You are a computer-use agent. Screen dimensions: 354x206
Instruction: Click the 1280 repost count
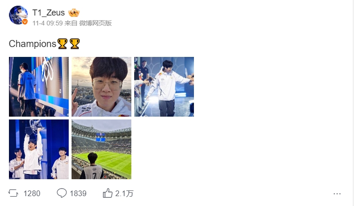(x=32, y=194)
